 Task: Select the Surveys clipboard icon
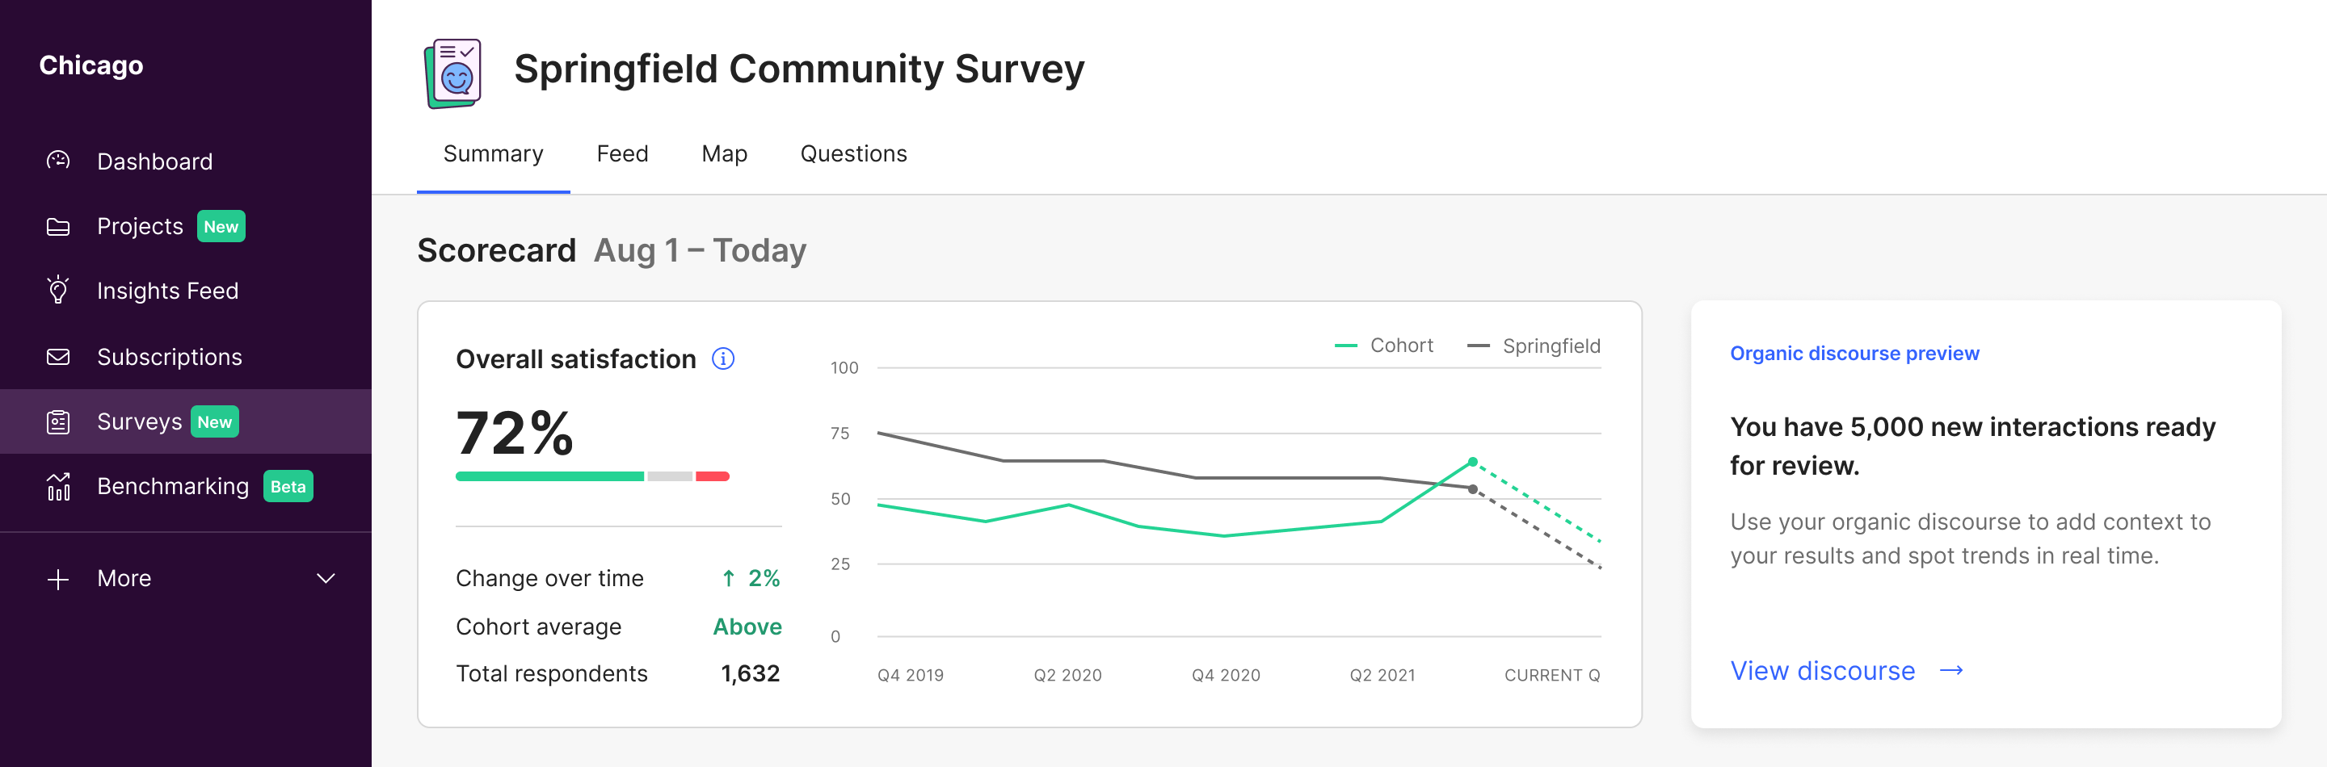pyautogui.click(x=58, y=421)
